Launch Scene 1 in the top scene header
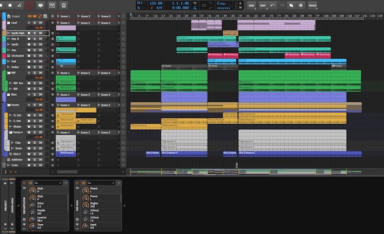384x234 pixels. click(x=58, y=16)
